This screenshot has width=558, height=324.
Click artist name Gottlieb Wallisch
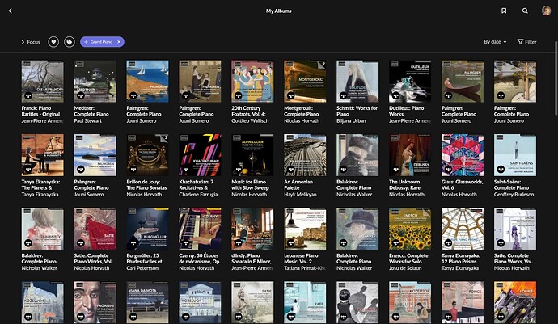click(x=250, y=121)
